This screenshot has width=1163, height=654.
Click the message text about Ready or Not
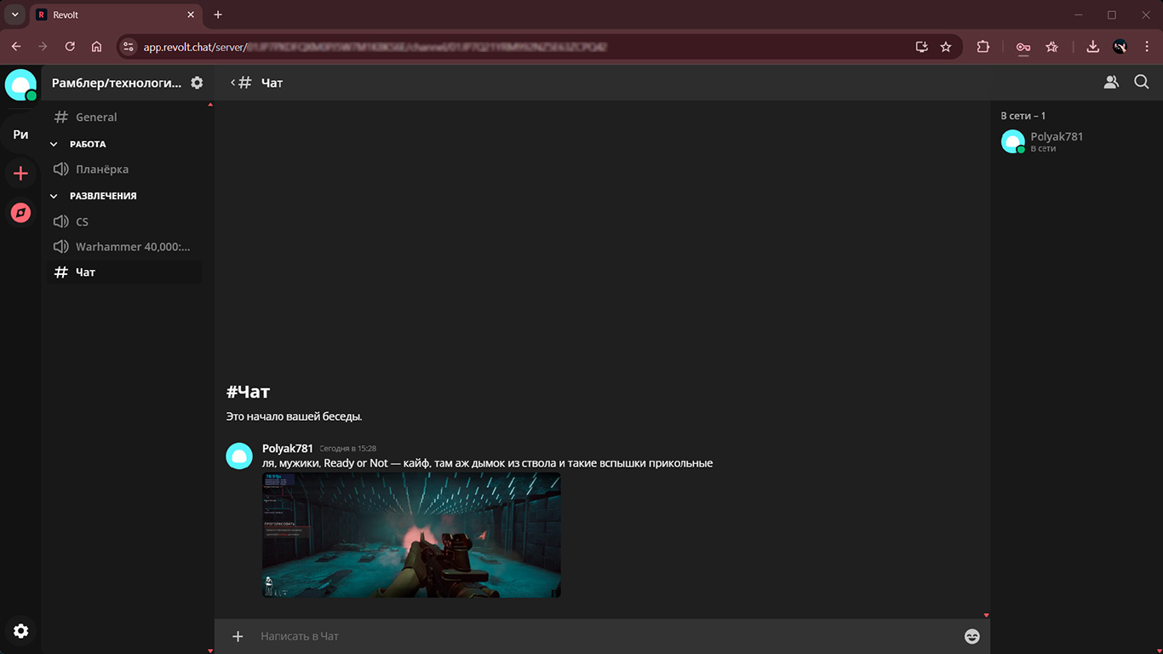click(x=487, y=463)
